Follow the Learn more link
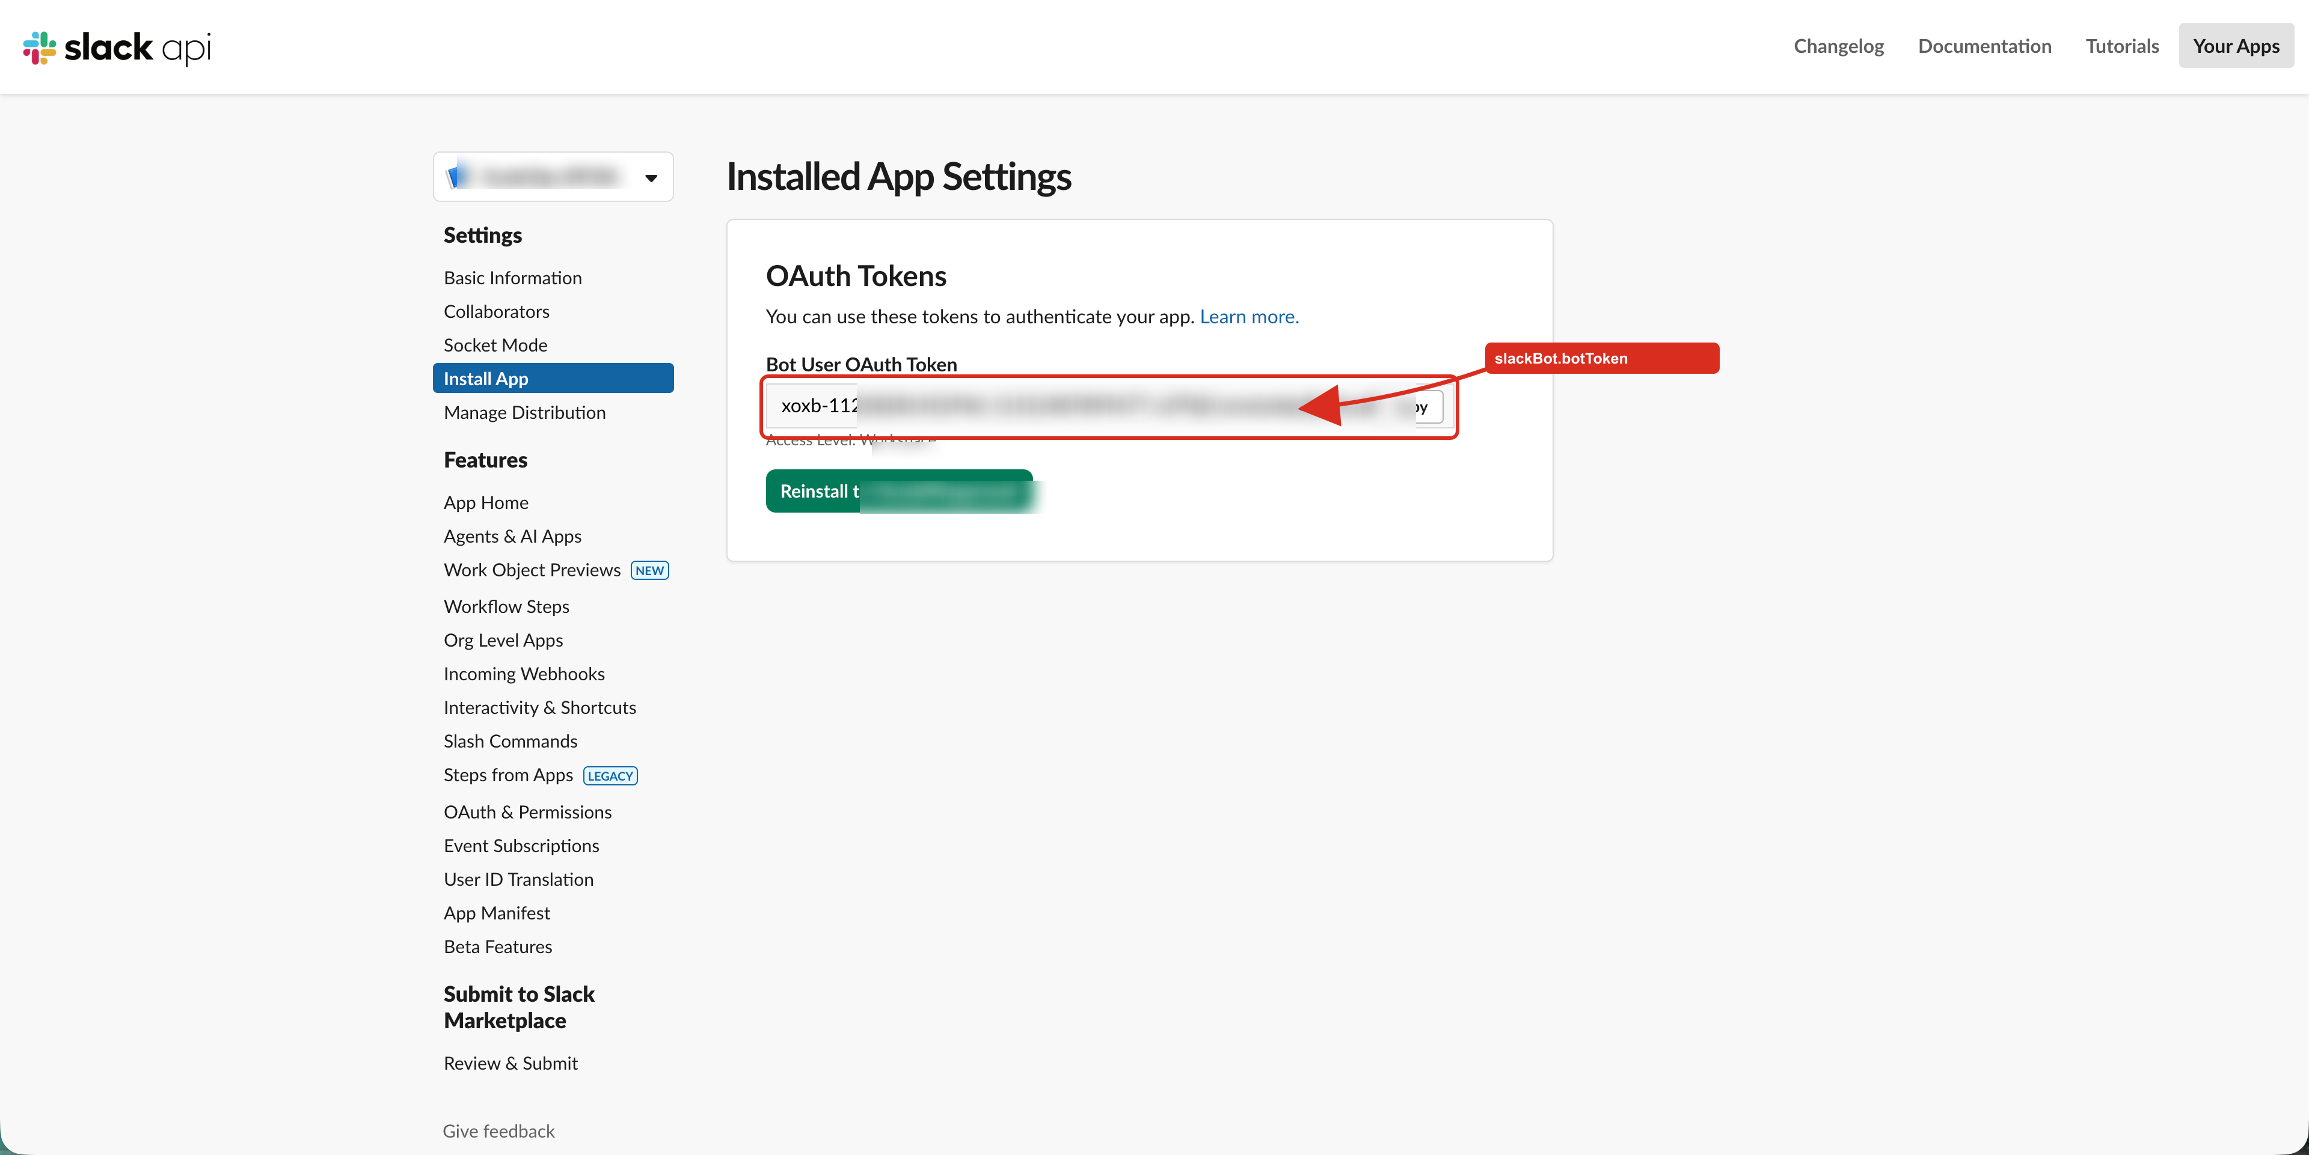 click(x=1249, y=316)
